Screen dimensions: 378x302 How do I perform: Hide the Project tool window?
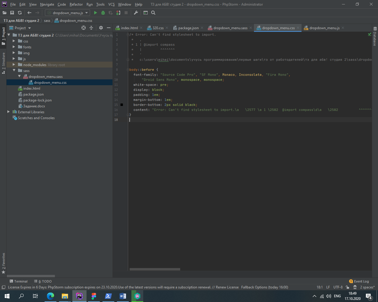[x=109, y=28]
